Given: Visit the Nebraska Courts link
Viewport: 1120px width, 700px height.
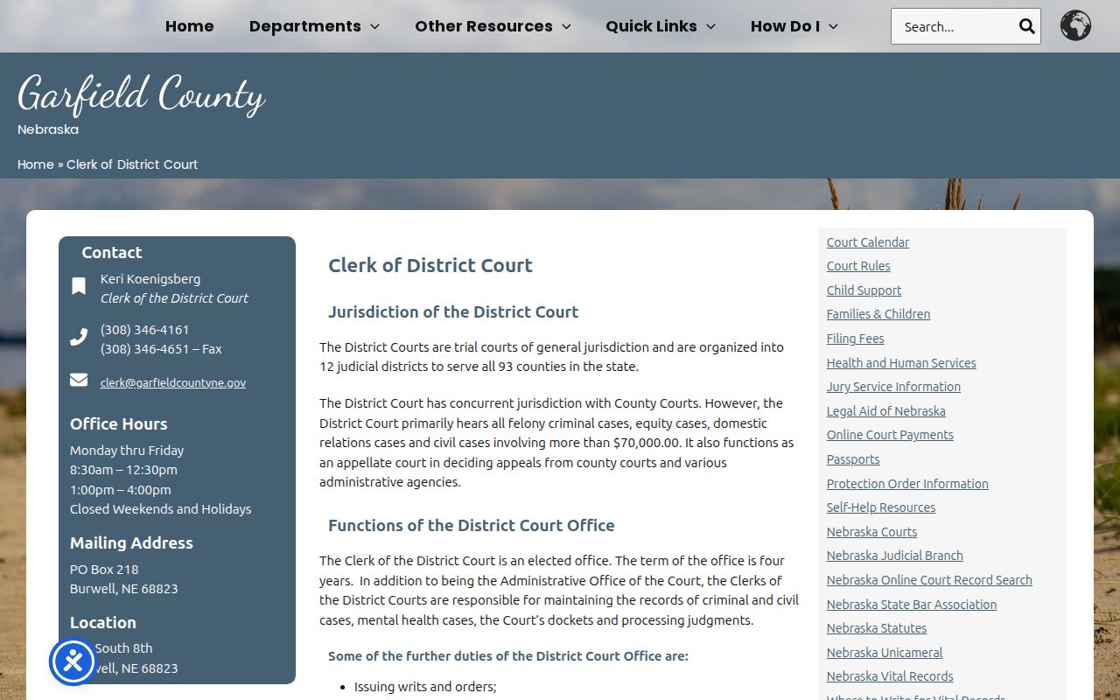Looking at the screenshot, I should 872,532.
